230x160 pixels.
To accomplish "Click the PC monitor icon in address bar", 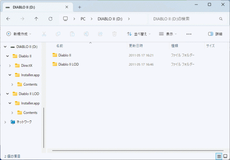I will [65, 19].
